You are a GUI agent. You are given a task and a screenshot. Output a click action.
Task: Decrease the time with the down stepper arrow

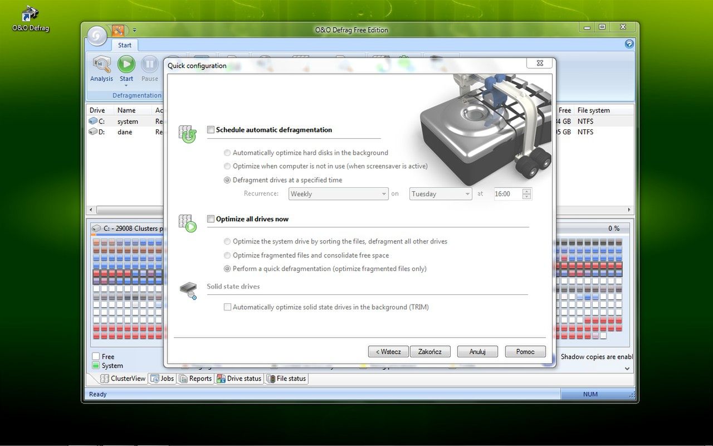coord(527,197)
